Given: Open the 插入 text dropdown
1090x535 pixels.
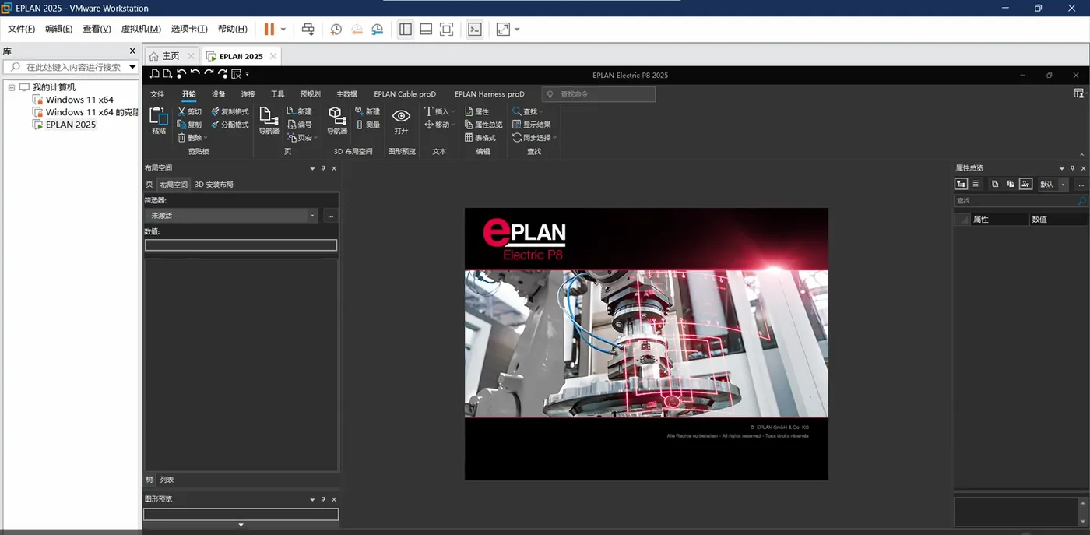Looking at the screenshot, I should click(453, 112).
